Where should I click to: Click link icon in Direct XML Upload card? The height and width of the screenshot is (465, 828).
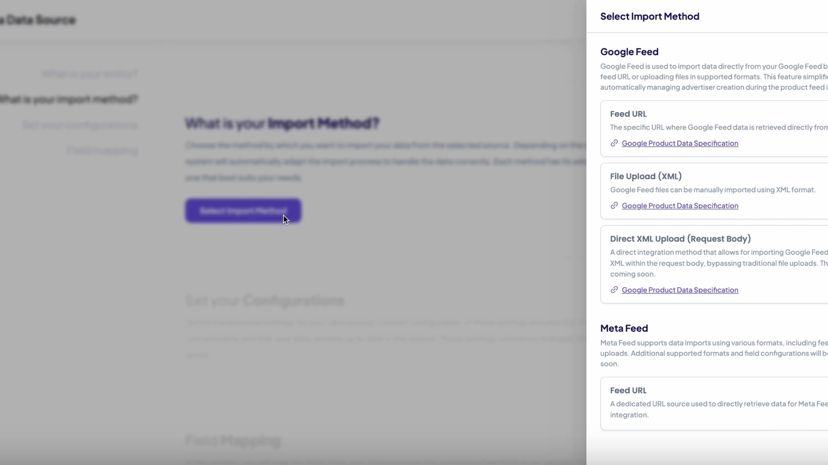(614, 290)
